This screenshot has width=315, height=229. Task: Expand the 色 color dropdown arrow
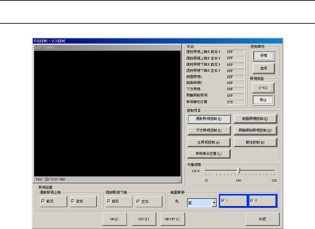(x=214, y=203)
